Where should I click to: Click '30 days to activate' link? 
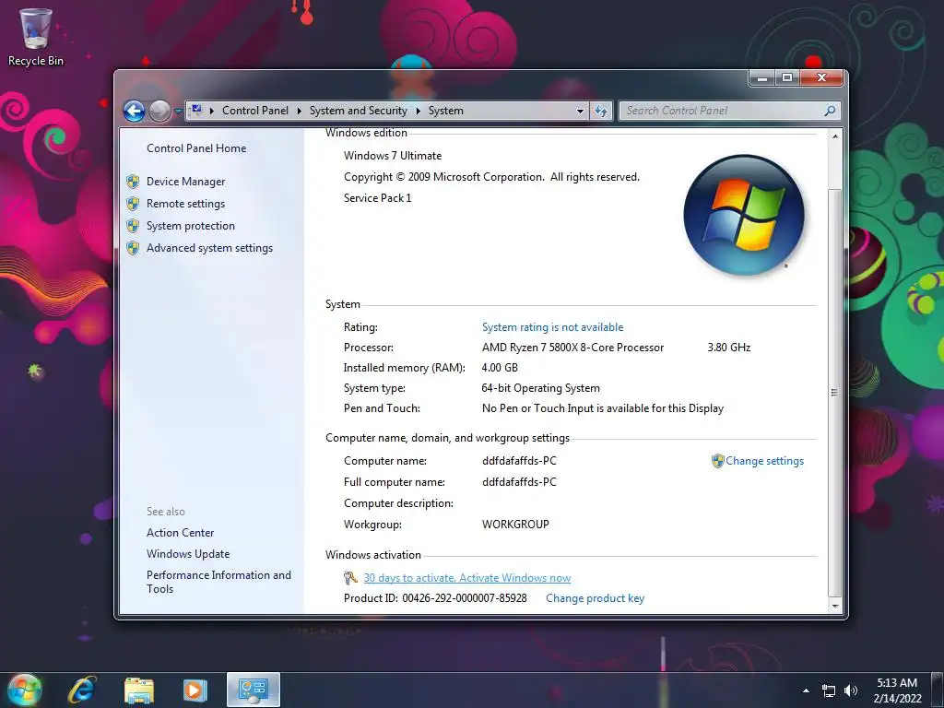tap(467, 578)
